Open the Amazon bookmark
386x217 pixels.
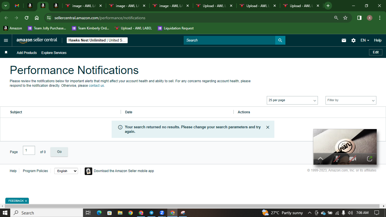point(13,28)
